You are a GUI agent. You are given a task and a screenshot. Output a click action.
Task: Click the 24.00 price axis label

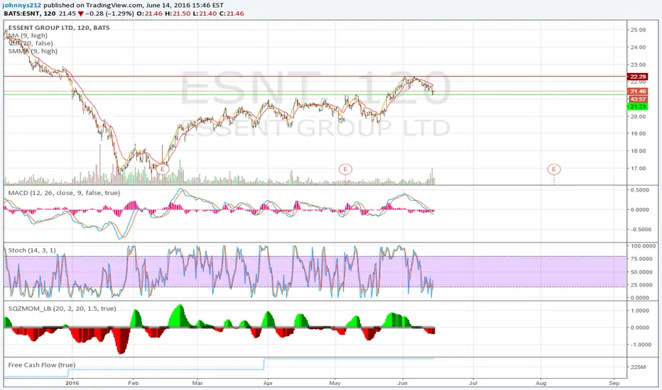pyautogui.click(x=638, y=48)
